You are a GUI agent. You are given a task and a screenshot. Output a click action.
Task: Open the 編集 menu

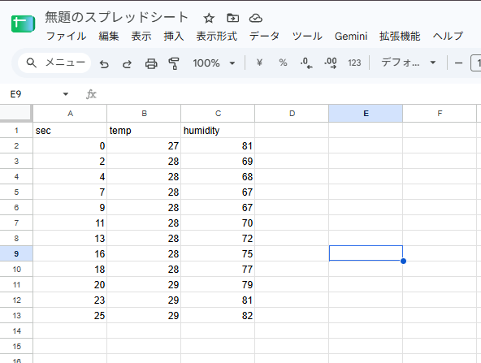pos(109,37)
